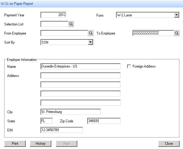Select the To Employee input field

[x=153, y=33]
